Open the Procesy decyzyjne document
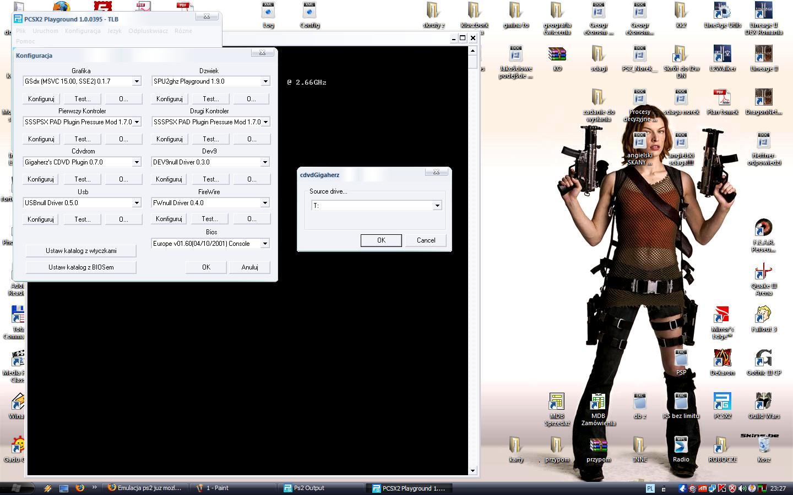Screen dimensions: 793x495 point(640,105)
